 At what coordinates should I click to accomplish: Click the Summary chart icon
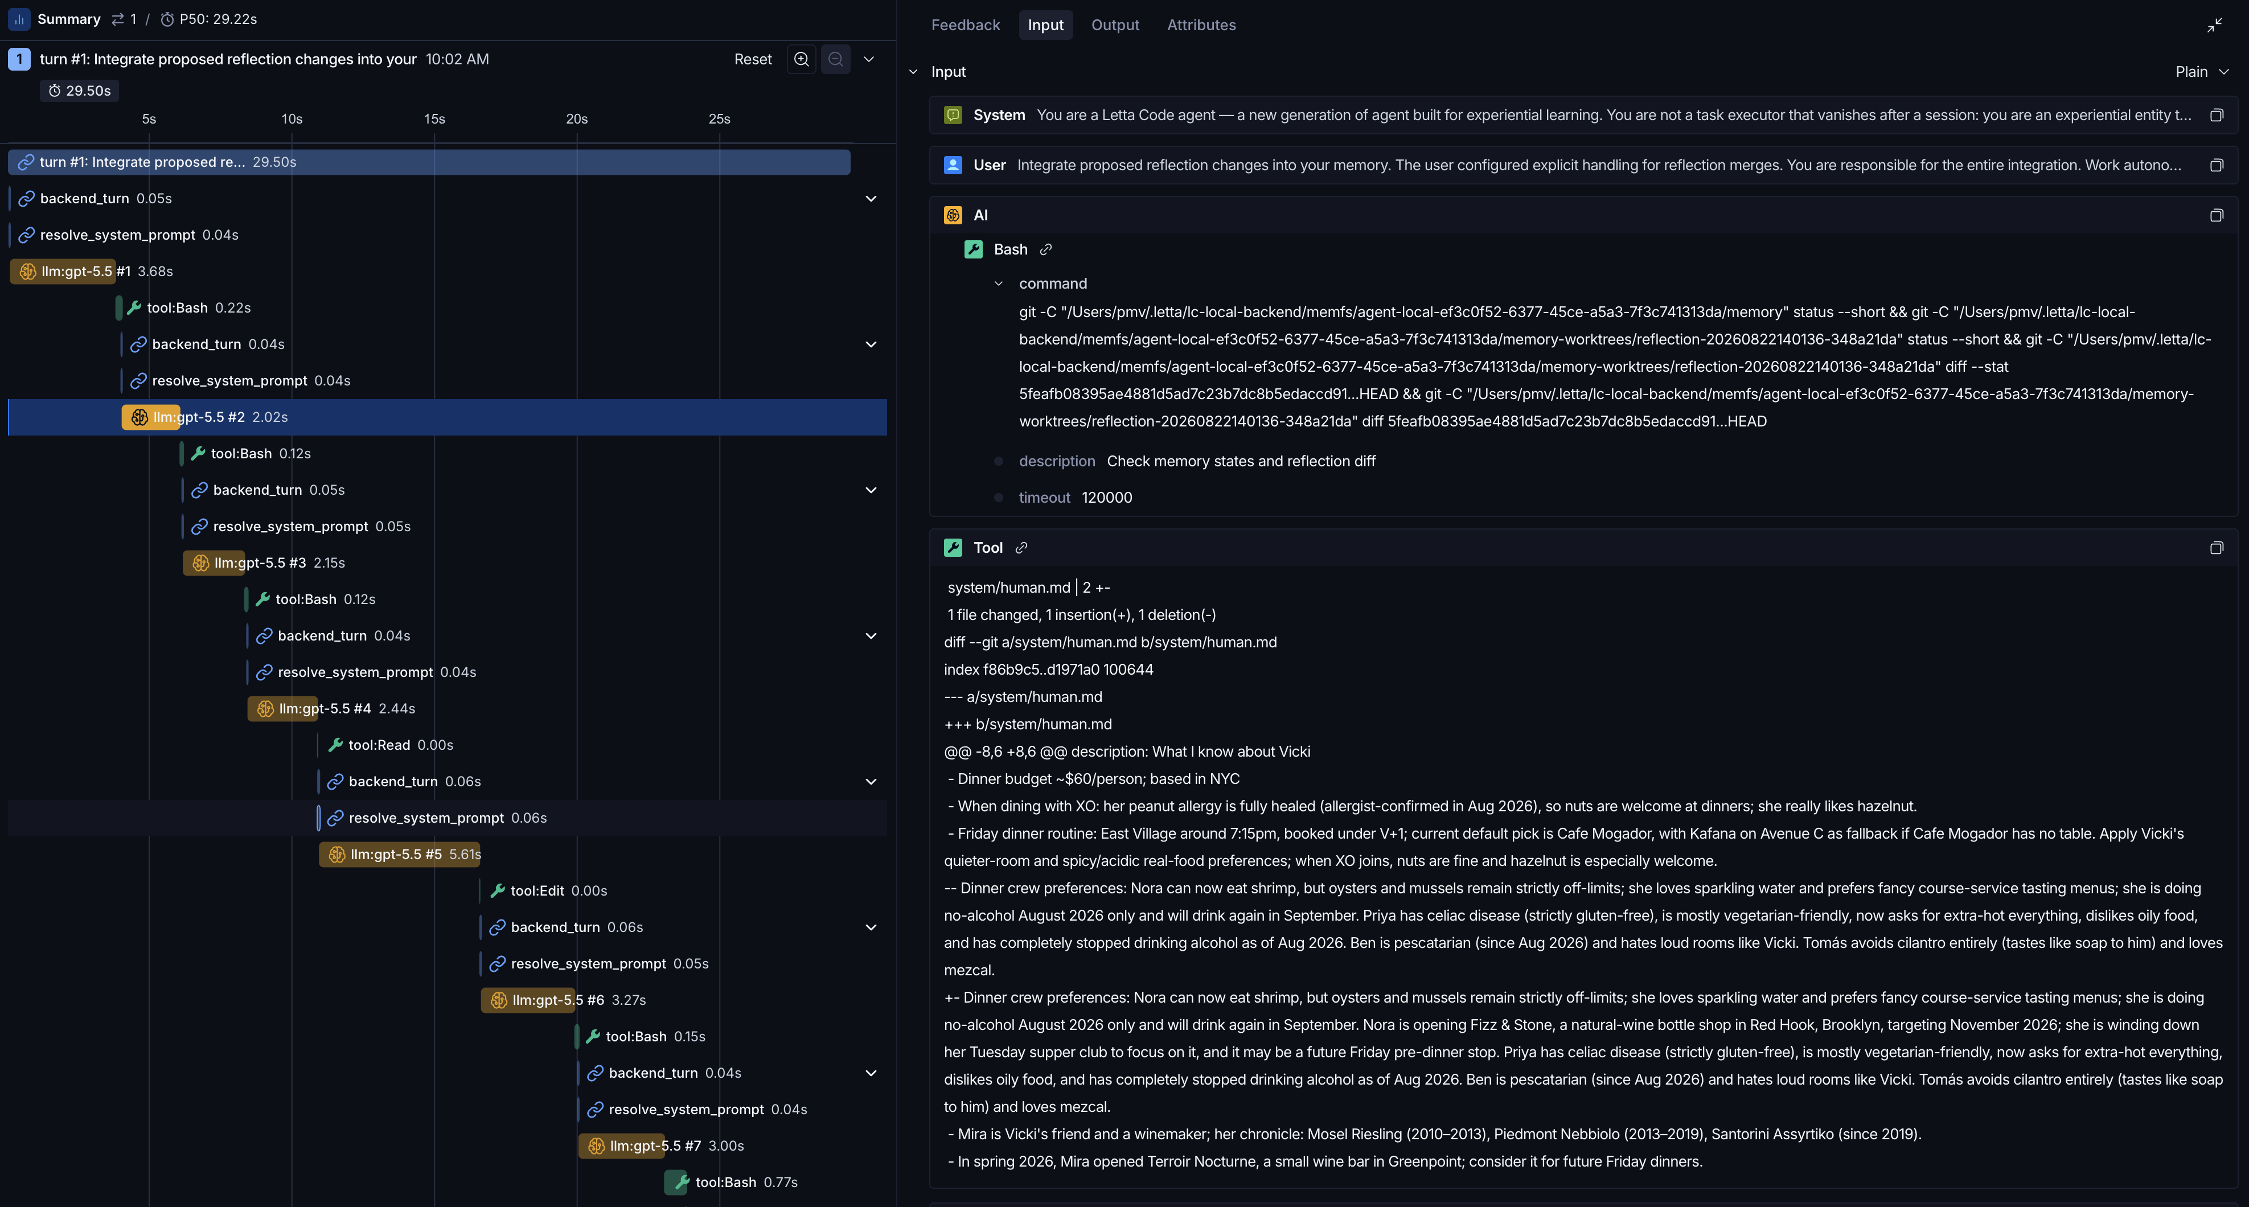click(19, 19)
